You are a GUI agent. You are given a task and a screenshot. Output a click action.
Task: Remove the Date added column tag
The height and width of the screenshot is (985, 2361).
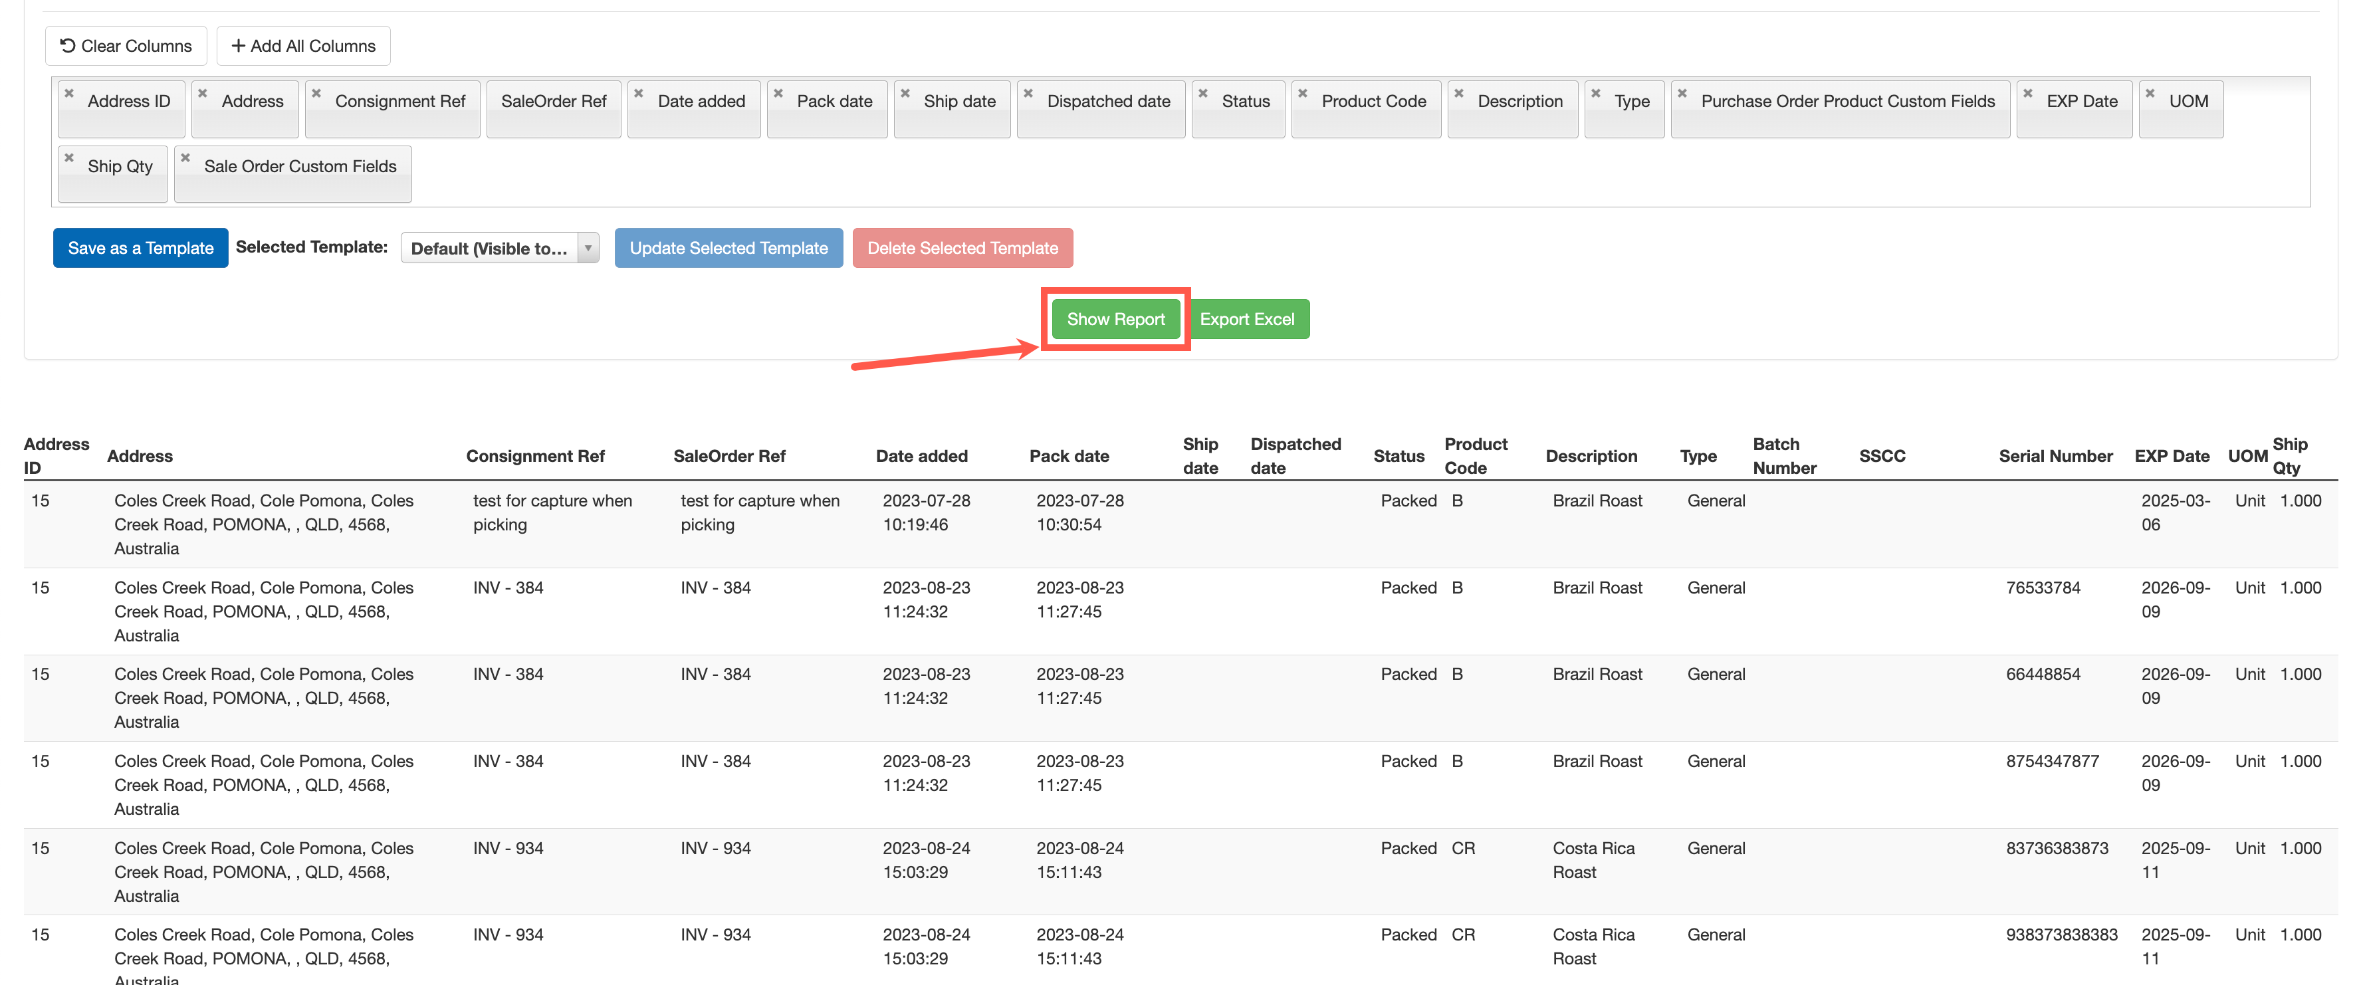tap(639, 94)
